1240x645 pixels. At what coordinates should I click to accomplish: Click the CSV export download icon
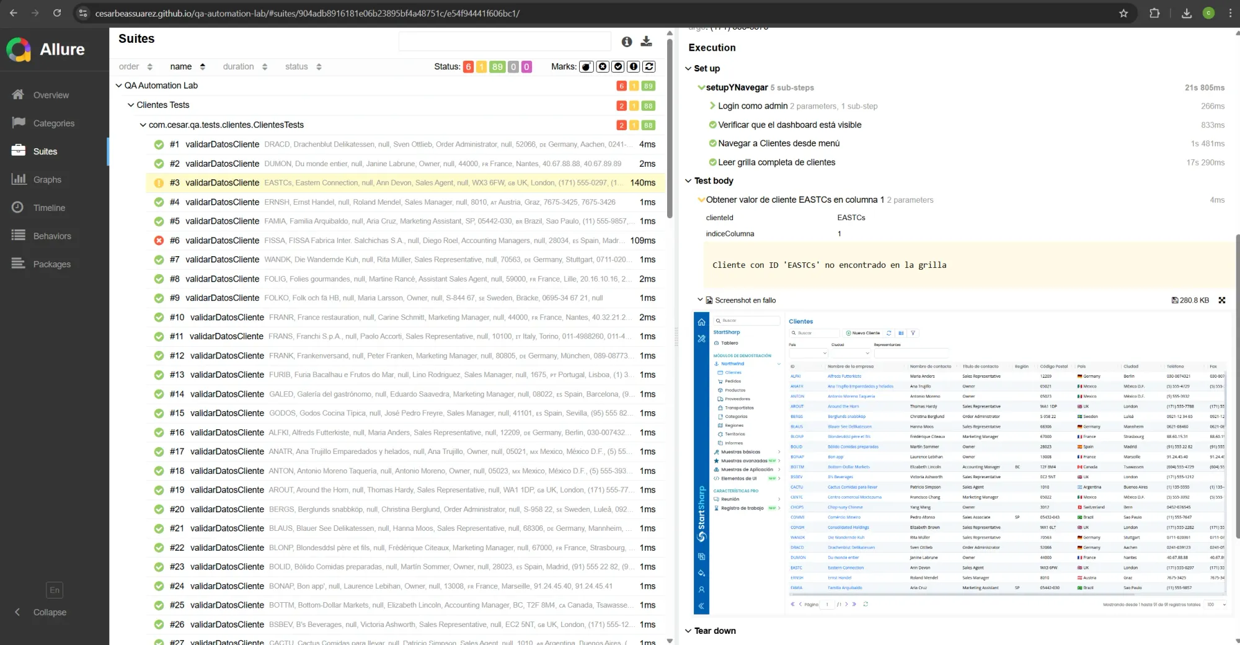[x=647, y=42]
